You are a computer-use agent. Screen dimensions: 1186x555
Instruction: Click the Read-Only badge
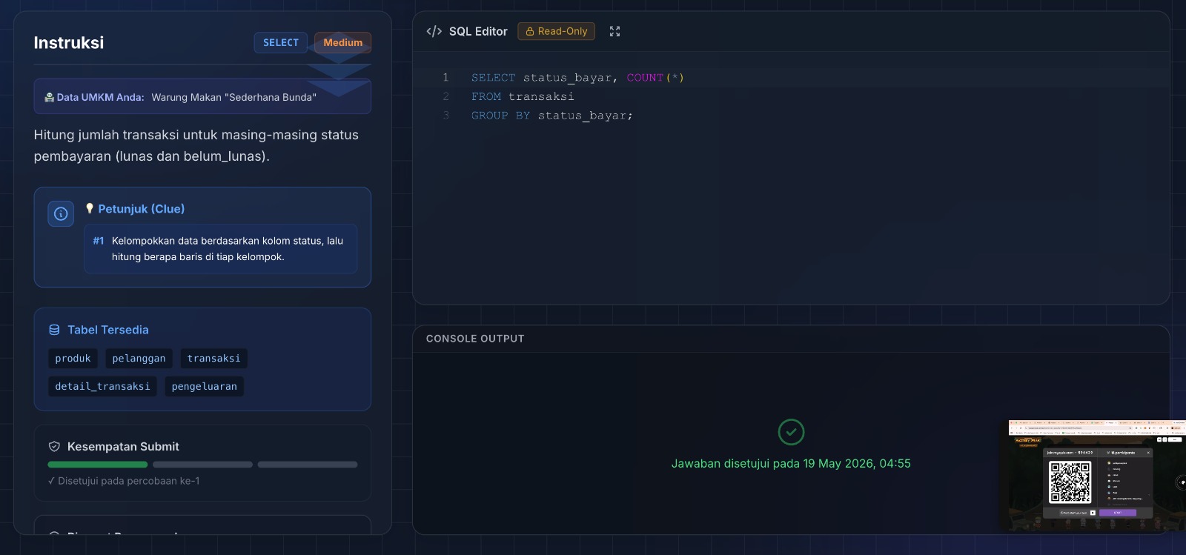click(556, 31)
